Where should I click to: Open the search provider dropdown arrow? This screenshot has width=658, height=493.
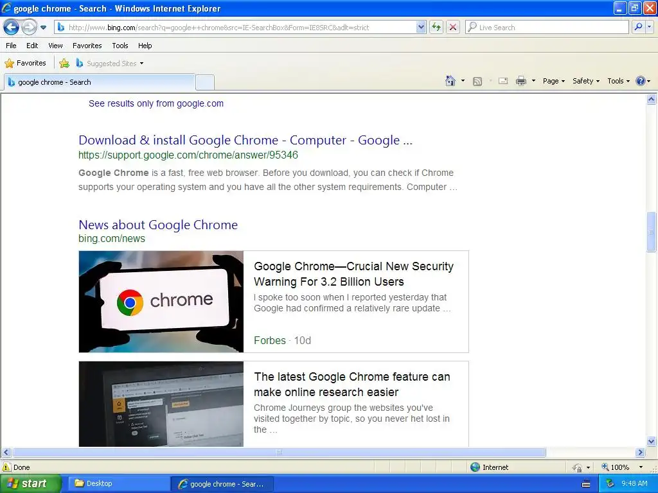pyautogui.click(x=650, y=27)
